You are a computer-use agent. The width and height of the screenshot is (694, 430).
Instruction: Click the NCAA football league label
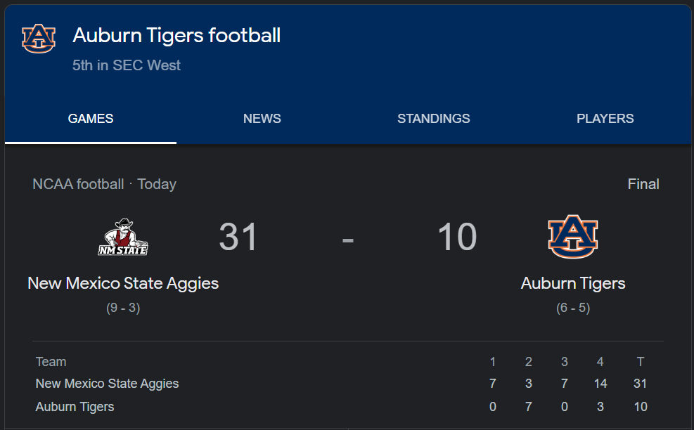[x=78, y=184]
